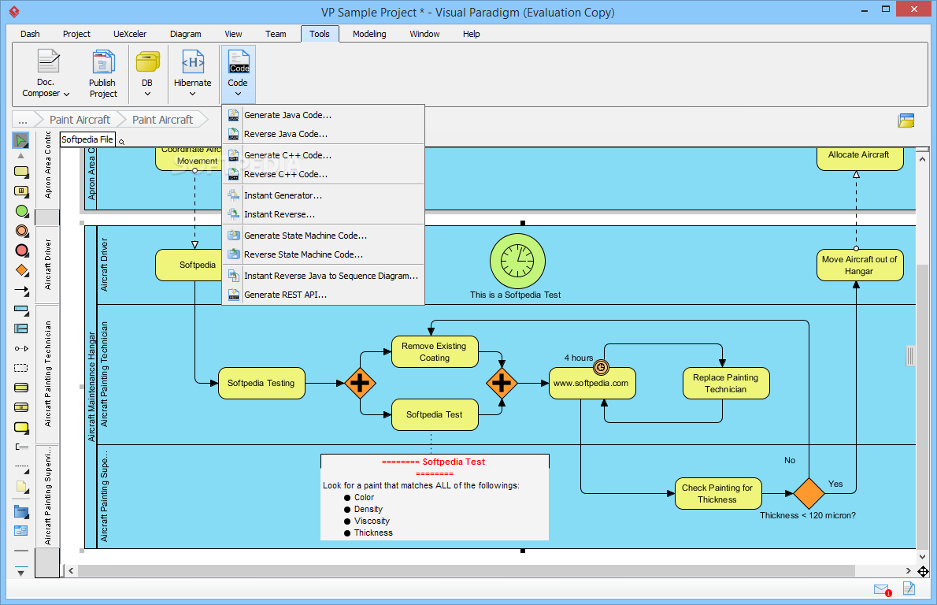
Task: Select the Thickness gateway diamond
Action: [809, 494]
